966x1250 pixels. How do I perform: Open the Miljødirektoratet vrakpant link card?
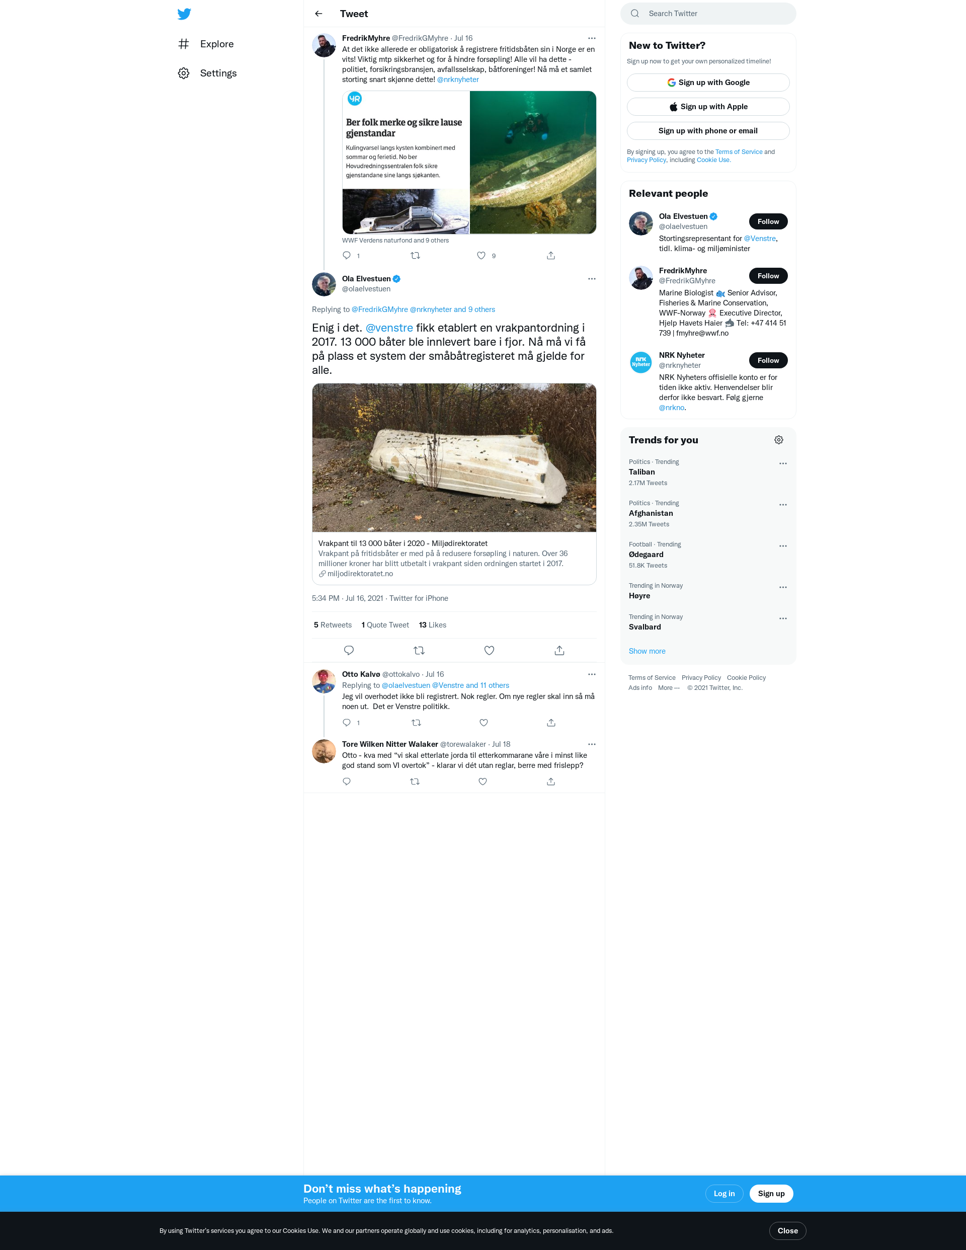[454, 484]
